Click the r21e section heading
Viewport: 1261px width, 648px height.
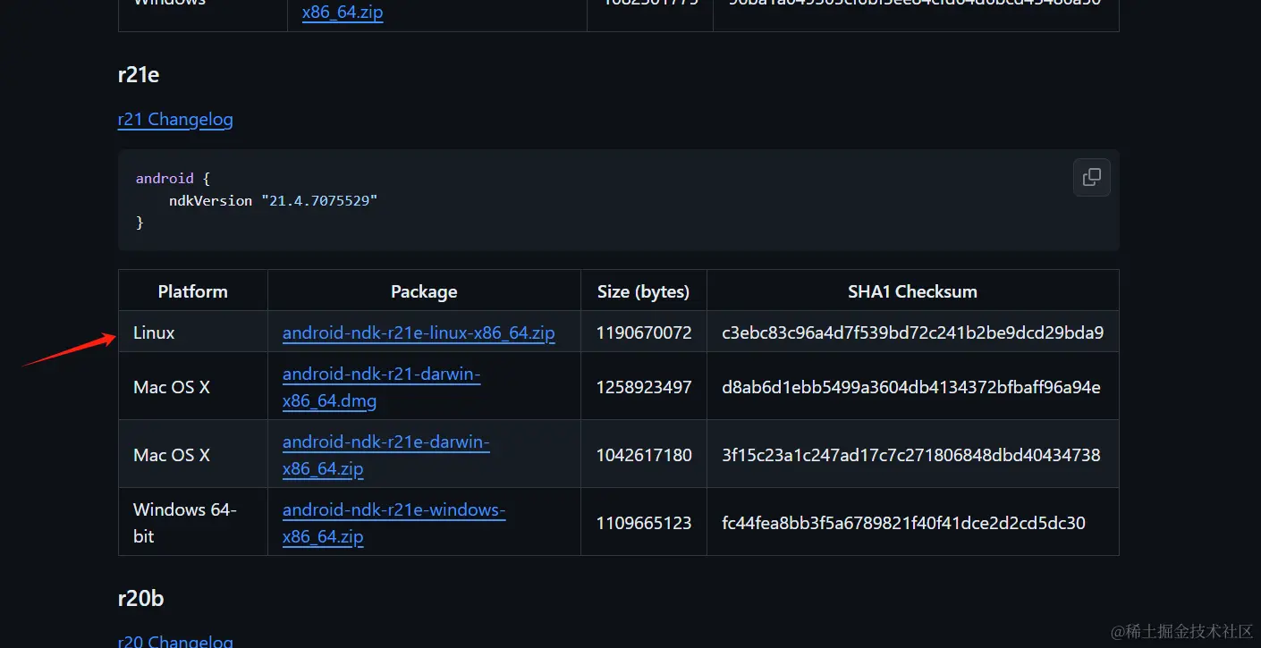point(139,75)
